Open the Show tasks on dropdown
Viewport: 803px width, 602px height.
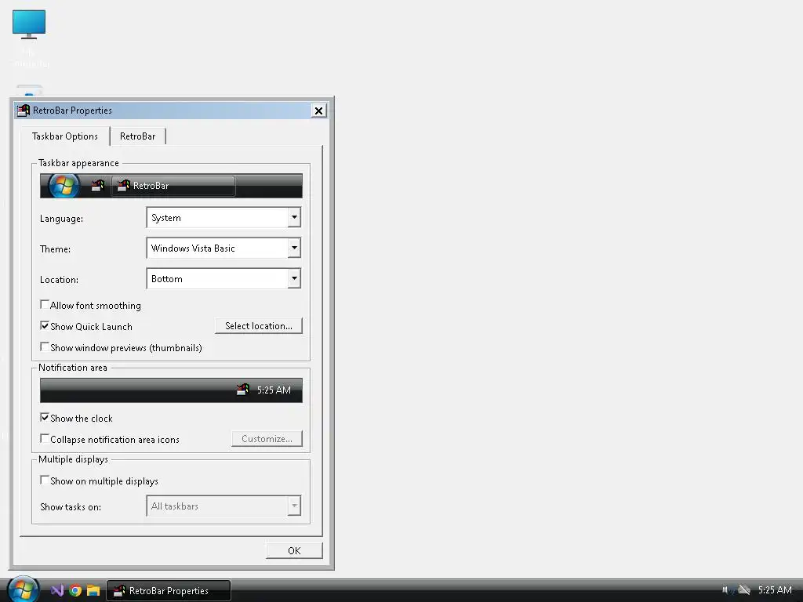tap(223, 506)
